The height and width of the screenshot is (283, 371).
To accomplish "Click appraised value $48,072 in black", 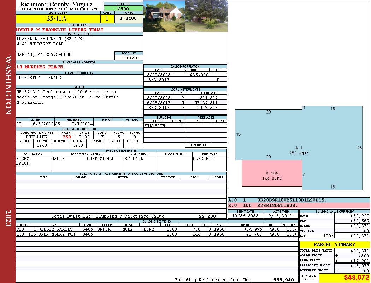I will (x=360, y=266).
